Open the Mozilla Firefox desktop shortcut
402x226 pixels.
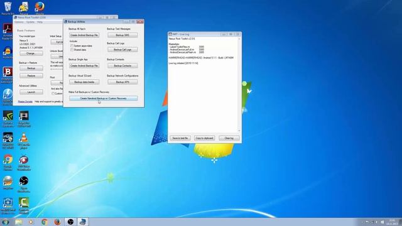point(40,8)
